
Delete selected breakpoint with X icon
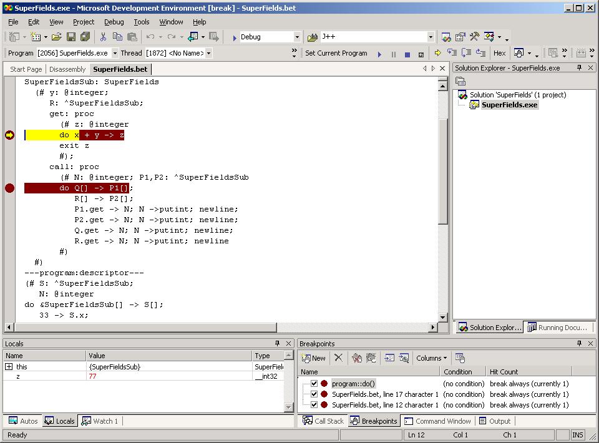[338, 358]
